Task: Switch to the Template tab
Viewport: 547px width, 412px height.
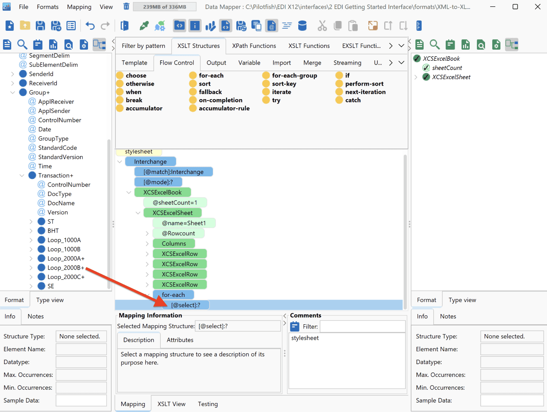Action: click(134, 62)
